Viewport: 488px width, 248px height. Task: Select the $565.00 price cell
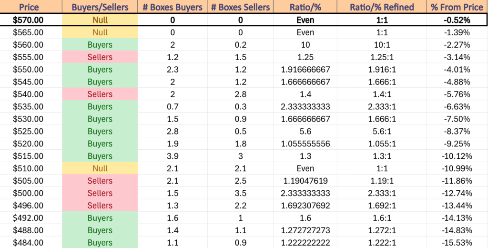point(31,32)
